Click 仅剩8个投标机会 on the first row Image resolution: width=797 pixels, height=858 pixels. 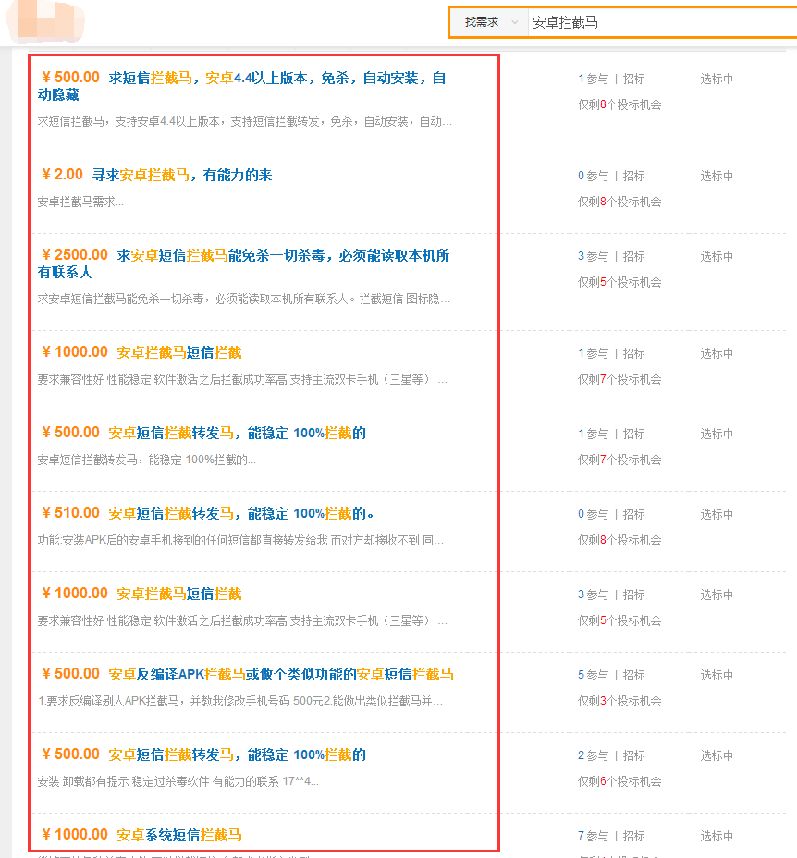pos(621,104)
